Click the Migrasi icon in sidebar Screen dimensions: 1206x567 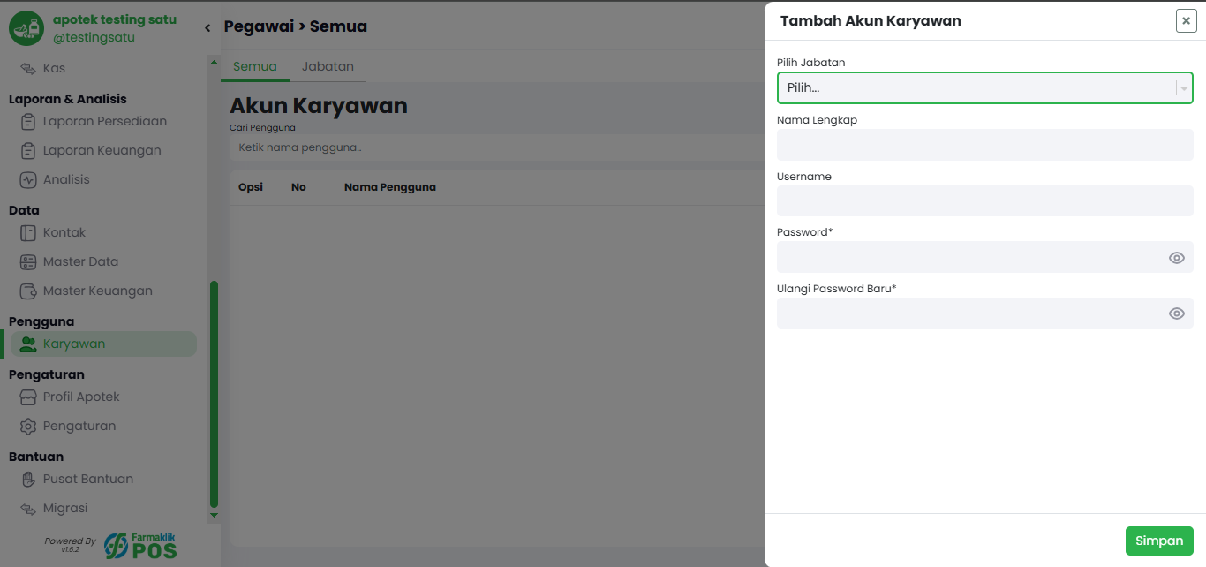(x=28, y=508)
